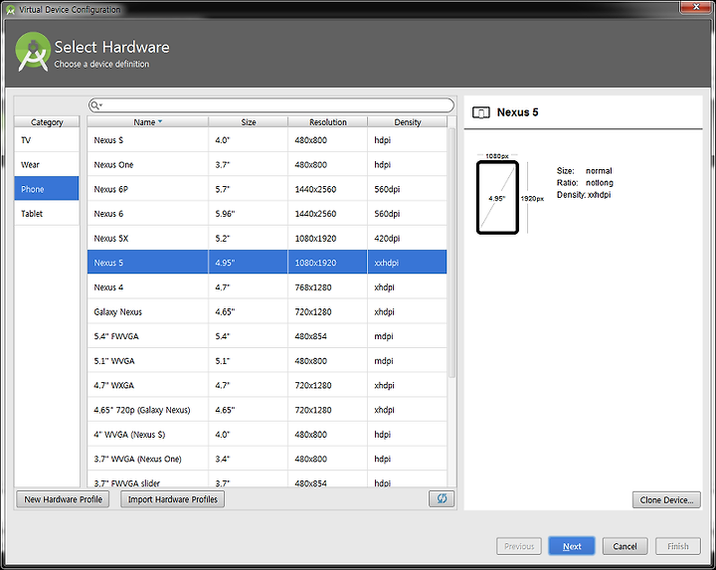Click the device list vertical scrollbar
The width and height of the screenshot is (716, 570).
click(x=451, y=253)
